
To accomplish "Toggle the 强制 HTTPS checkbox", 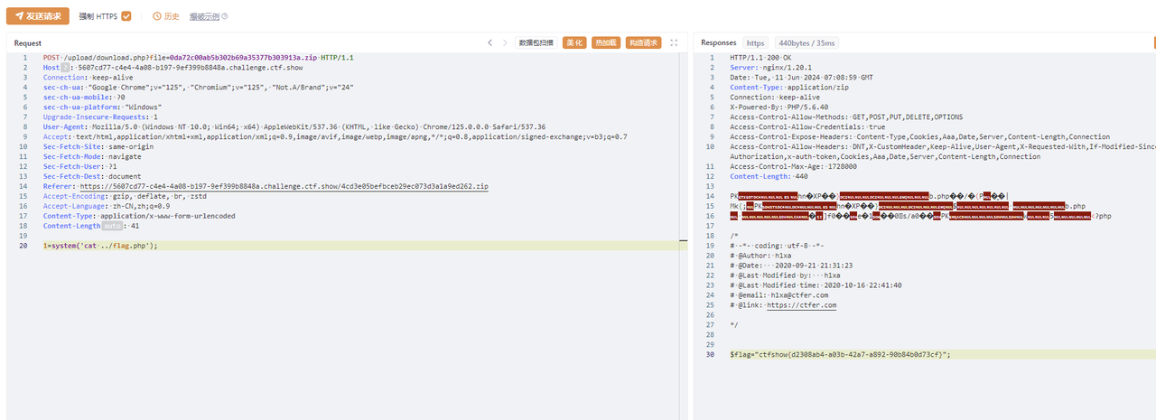I will pos(126,16).
